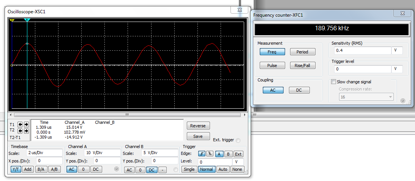The image size is (415, 181).
Task: Click oscilloscope horizontal scrollbar thumb
Action: click(127, 115)
